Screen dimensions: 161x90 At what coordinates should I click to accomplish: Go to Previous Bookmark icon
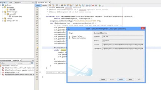point(77,5)
